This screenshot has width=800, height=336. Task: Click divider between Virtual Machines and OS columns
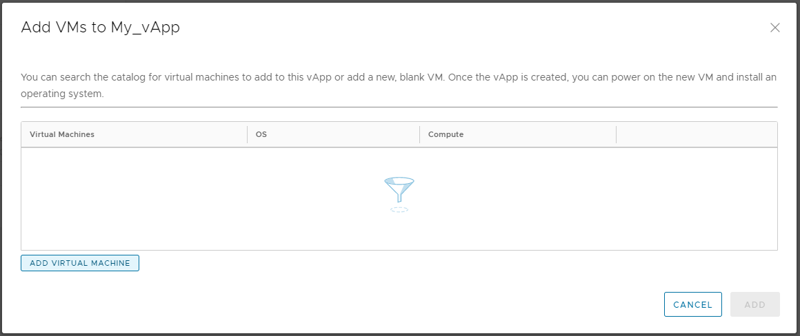[x=248, y=134]
